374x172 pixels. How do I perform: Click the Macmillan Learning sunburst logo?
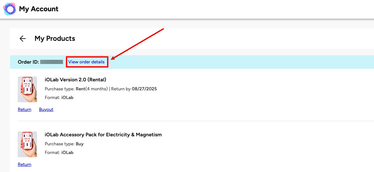click(9, 9)
